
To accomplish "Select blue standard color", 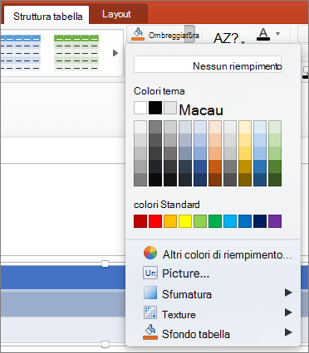I will tap(245, 221).
